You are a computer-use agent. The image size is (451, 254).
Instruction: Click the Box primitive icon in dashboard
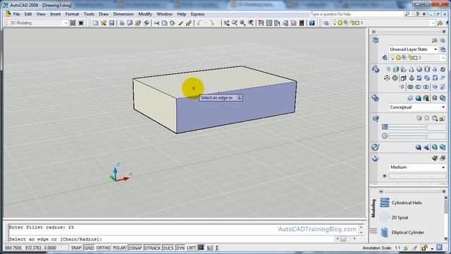396,69
